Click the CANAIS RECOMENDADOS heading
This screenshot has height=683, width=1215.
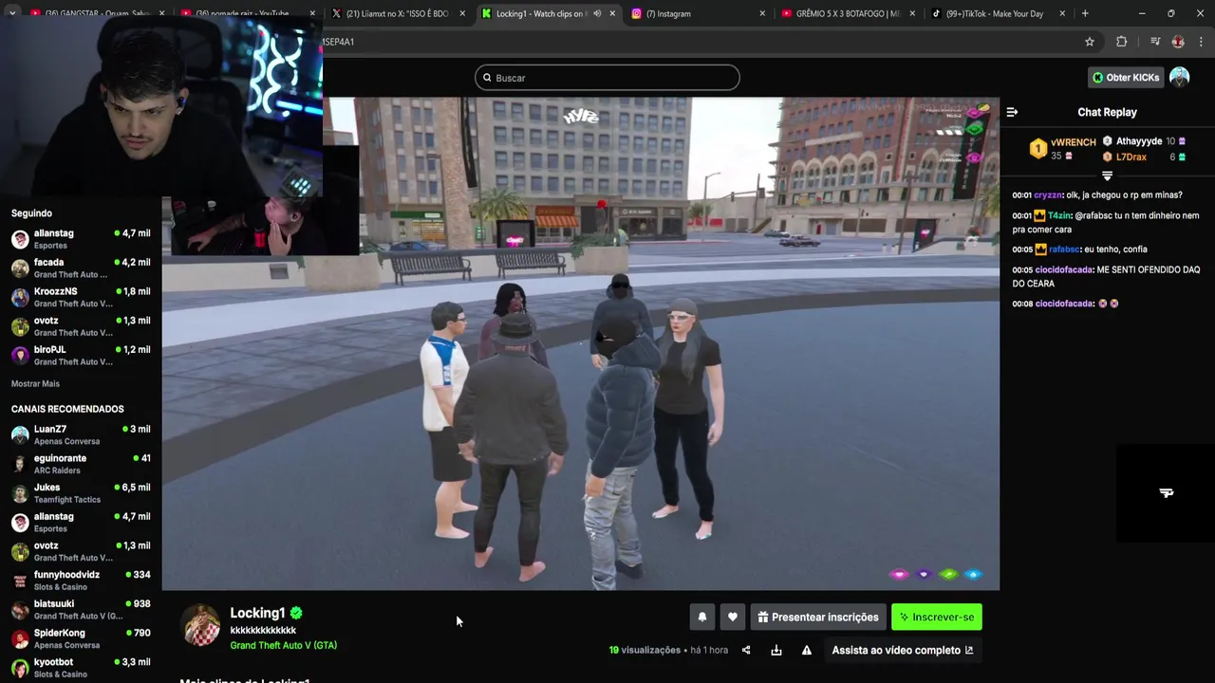coord(67,409)
